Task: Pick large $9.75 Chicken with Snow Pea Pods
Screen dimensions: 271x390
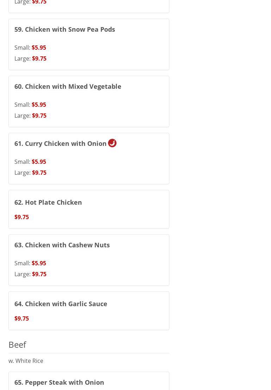Action: 39,58
